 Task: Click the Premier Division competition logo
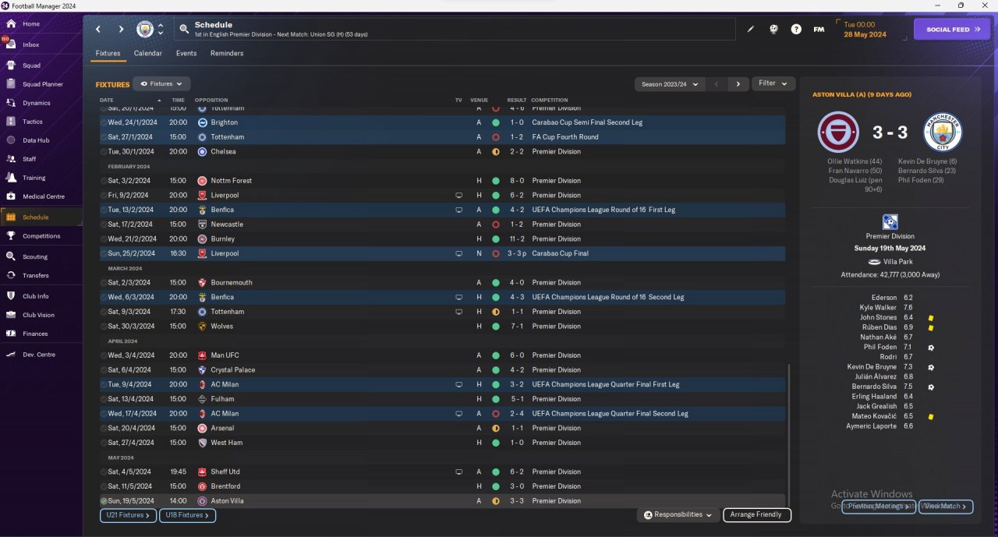[890, 222]
